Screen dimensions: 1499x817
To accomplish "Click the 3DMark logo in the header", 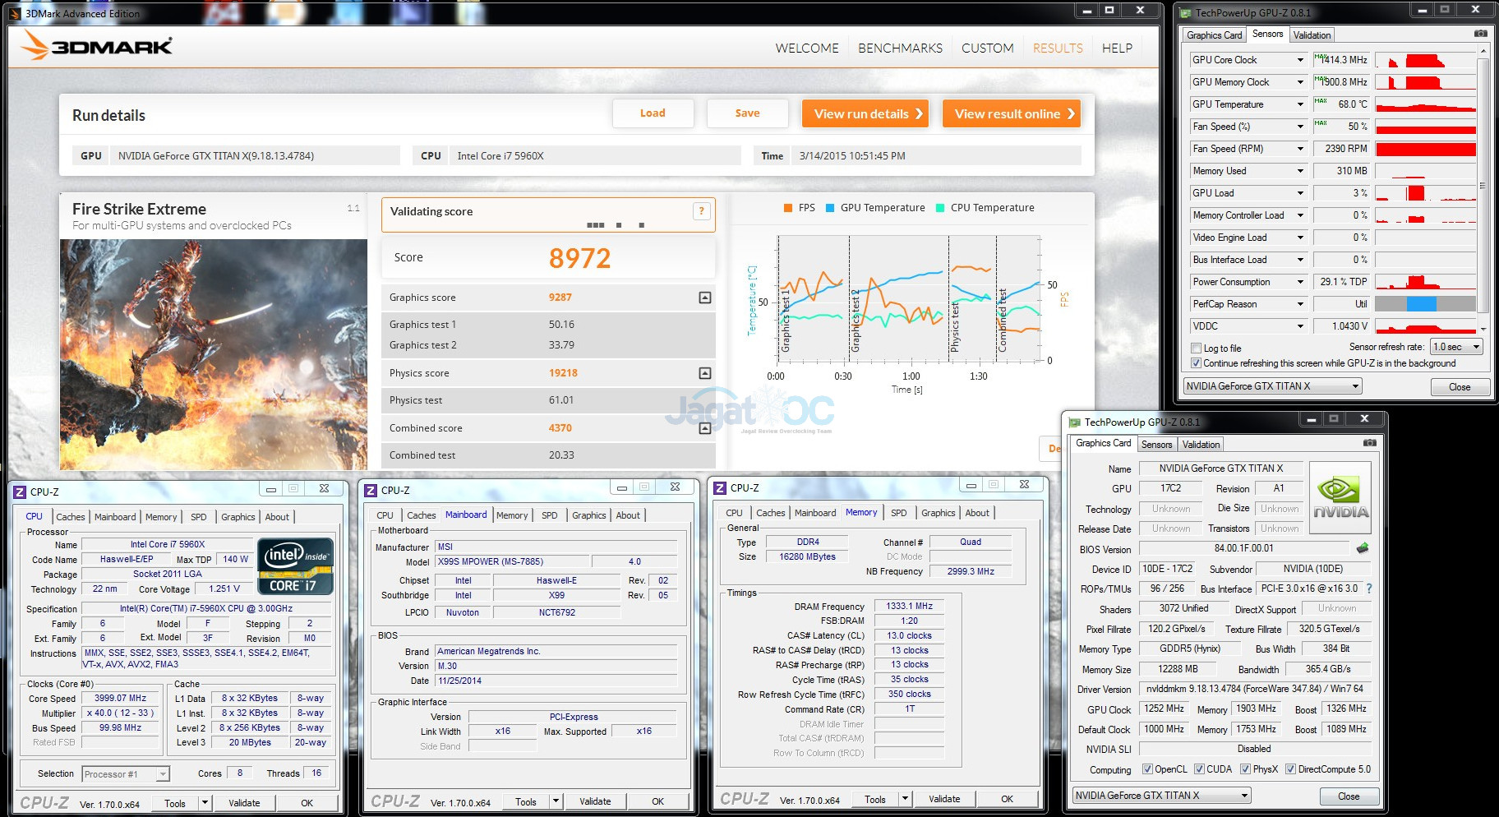I will (97, 46).
